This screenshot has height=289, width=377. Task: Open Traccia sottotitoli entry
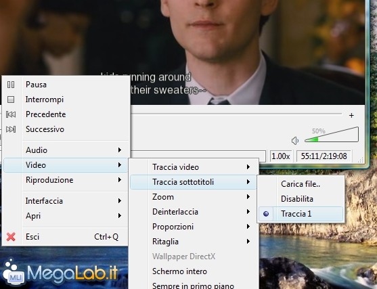click(x=194, y=182)
